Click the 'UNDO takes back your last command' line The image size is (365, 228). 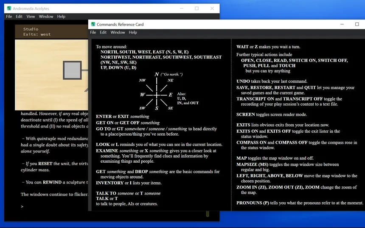[272, 81]
